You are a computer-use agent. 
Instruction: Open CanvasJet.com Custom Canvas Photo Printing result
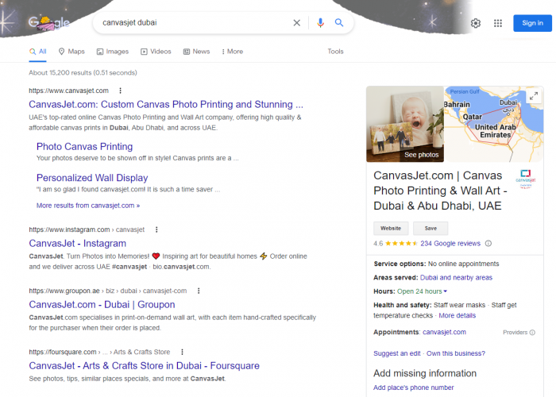[x=166, y=105]
